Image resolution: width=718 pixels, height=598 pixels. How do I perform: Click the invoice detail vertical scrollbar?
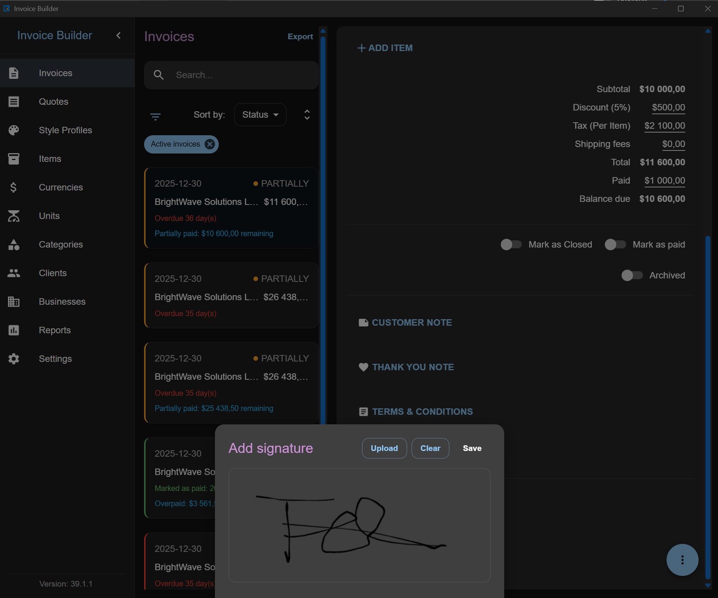708,408
